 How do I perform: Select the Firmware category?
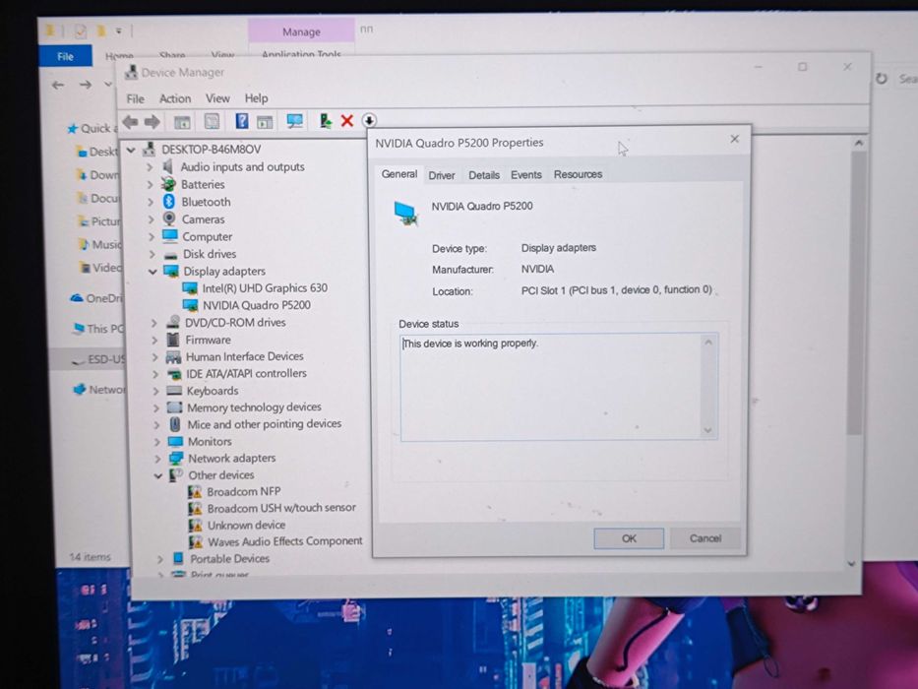208,340
